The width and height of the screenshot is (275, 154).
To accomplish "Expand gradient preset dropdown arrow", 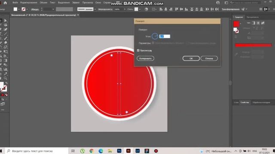I will (x=241, y=24).
